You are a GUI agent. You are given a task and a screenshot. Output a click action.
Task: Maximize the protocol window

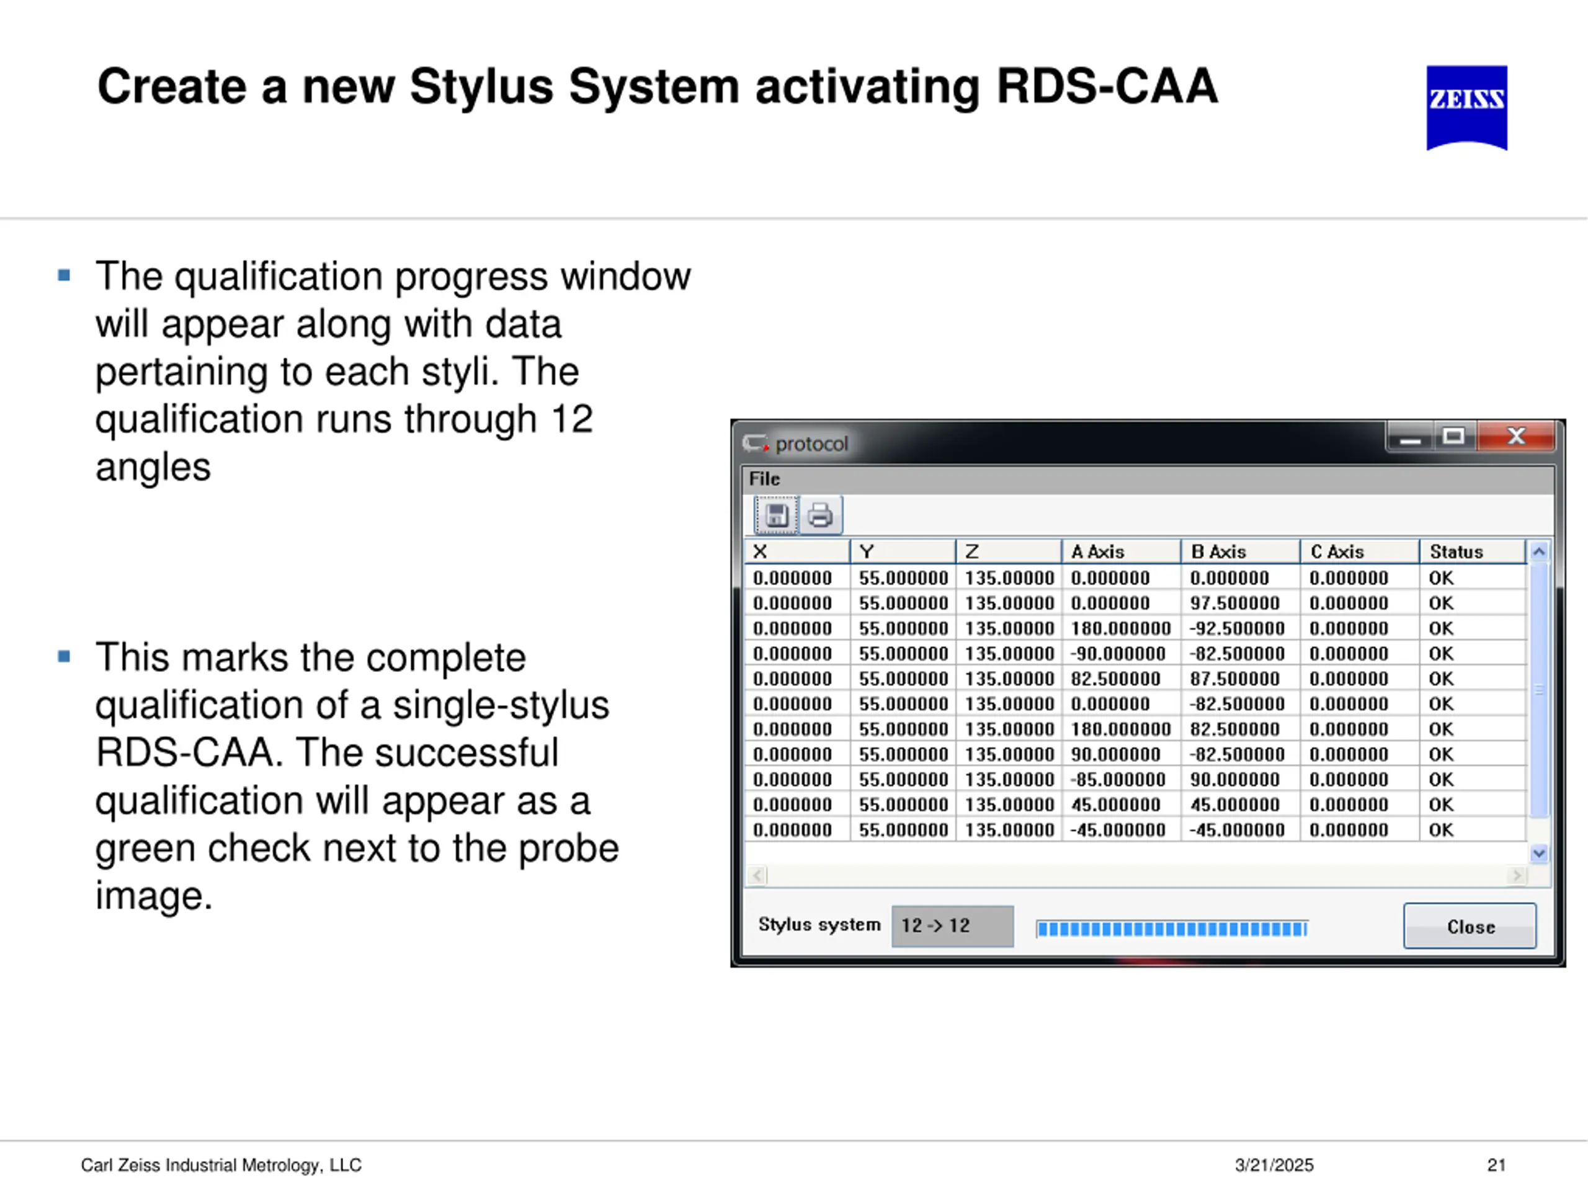pos(1454,437)
